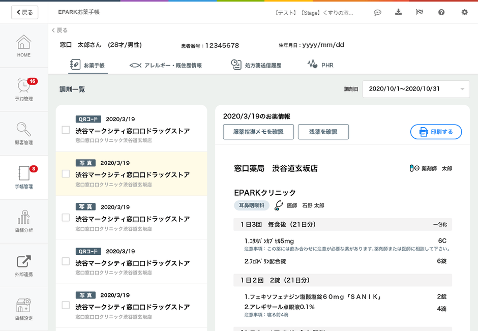This screenshot has height=331, width=478.
Task: Click the 印刷する print button
Action: click(x=436, y=131)
